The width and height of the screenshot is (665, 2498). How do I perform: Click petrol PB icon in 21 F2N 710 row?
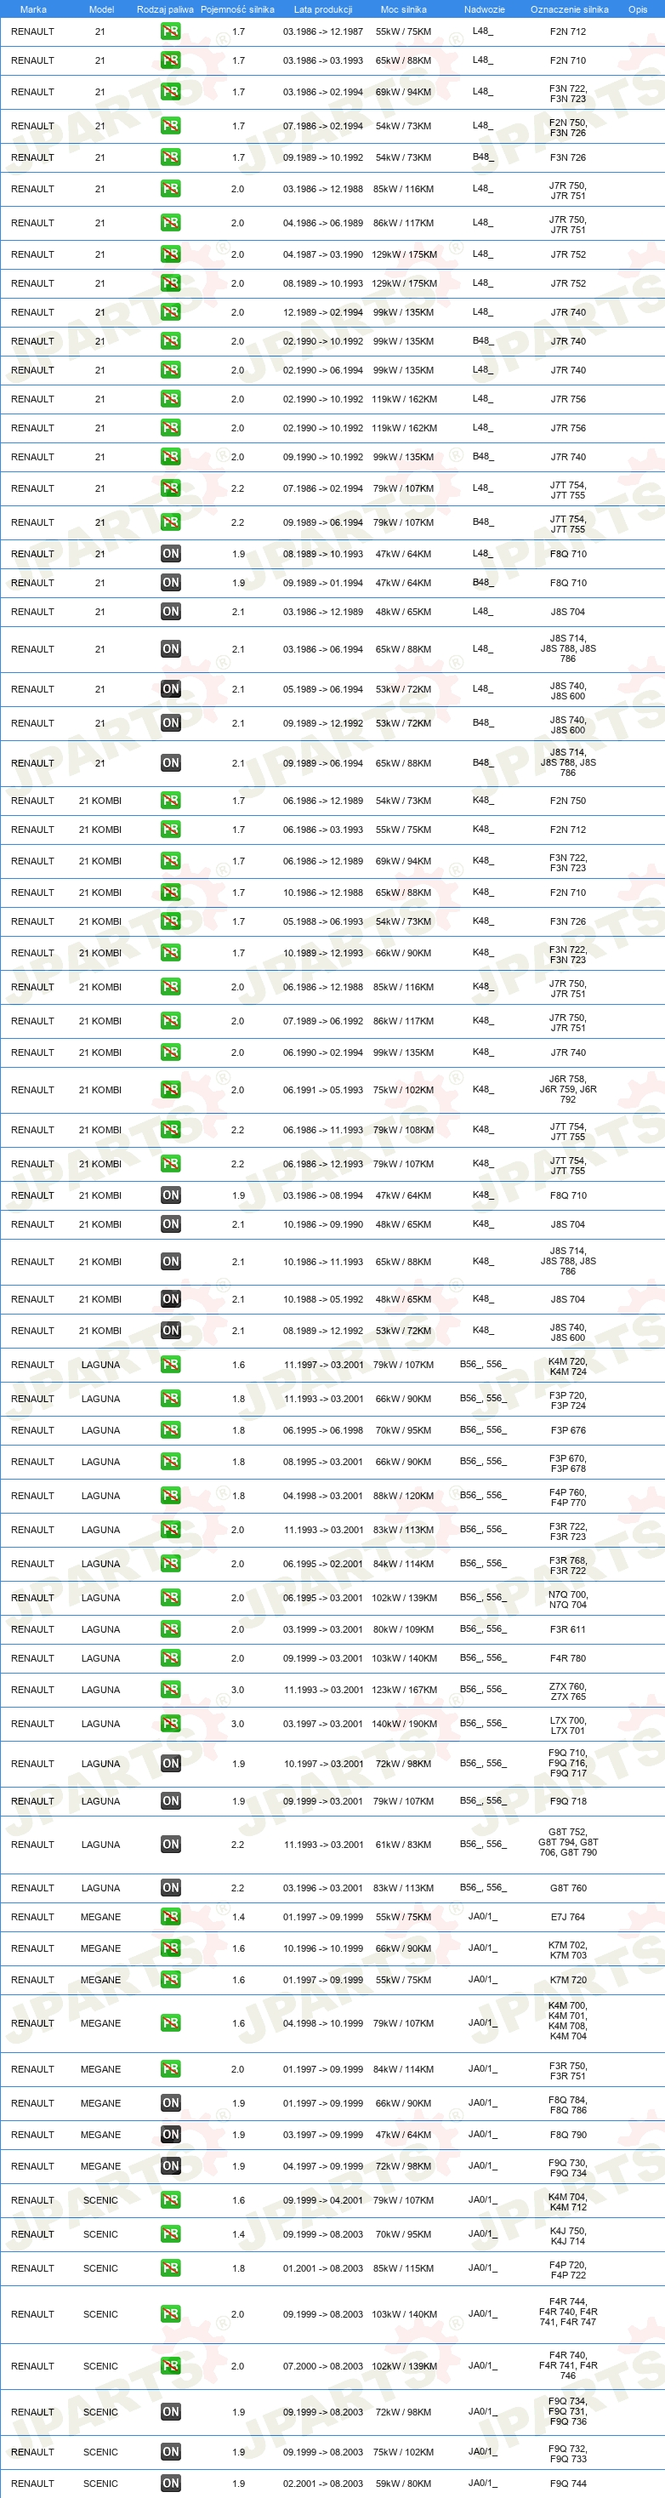(x=171, y=60)
